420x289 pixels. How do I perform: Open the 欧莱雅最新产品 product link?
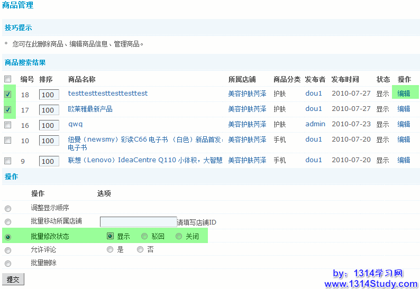pos(90,109)
